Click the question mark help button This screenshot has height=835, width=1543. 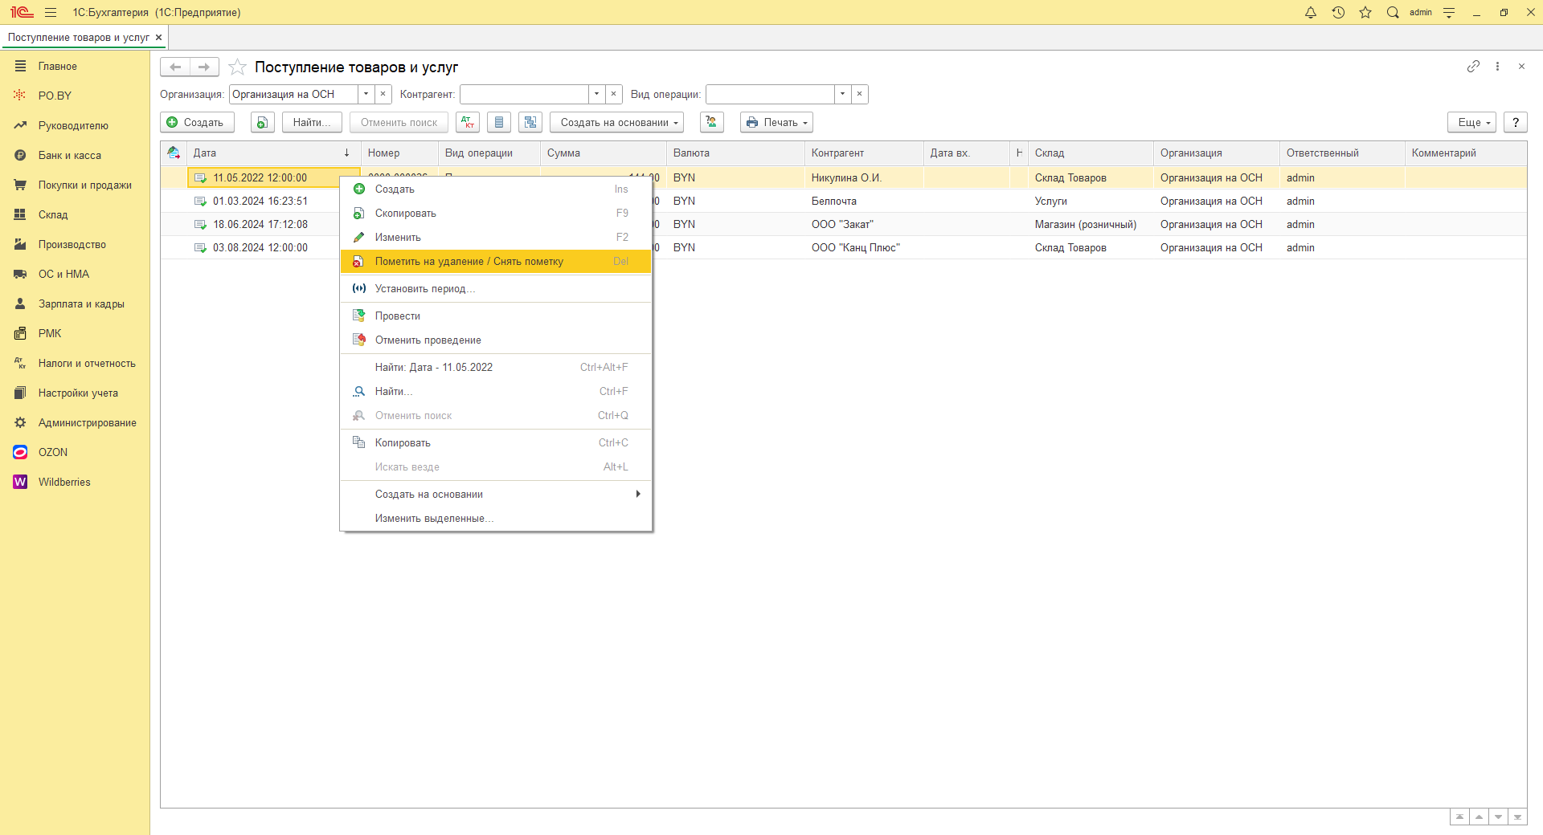tap(1515, 122)
